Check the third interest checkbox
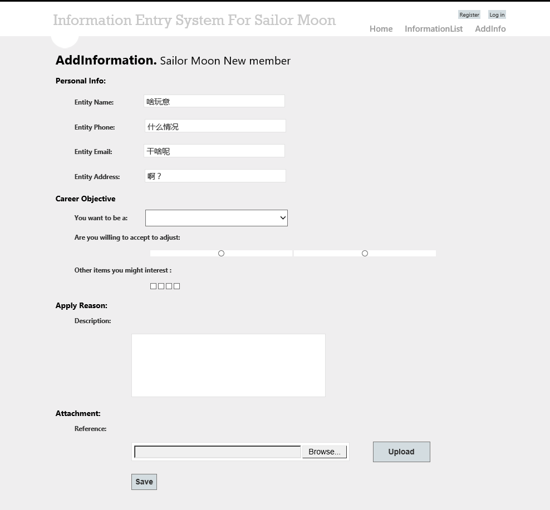This screenshot has width=550, height=510. [169, 286]
